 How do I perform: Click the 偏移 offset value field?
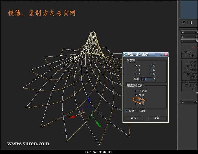pos(147,79)
